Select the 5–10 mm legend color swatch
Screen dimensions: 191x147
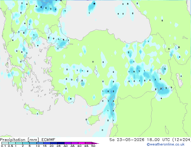point(33,143)
